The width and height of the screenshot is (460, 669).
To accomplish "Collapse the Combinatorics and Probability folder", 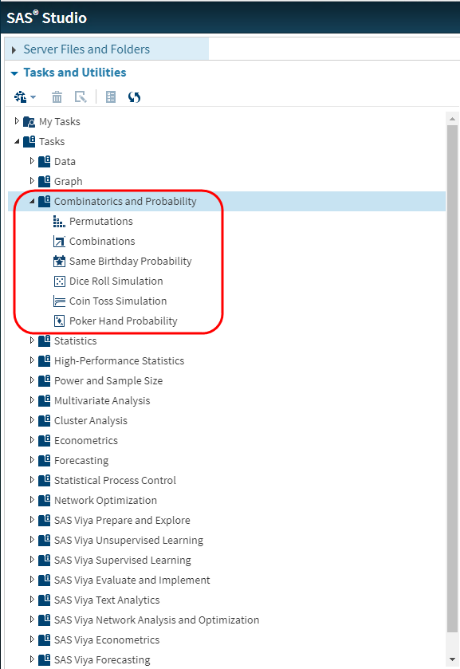I will click(x=32, y=202).
